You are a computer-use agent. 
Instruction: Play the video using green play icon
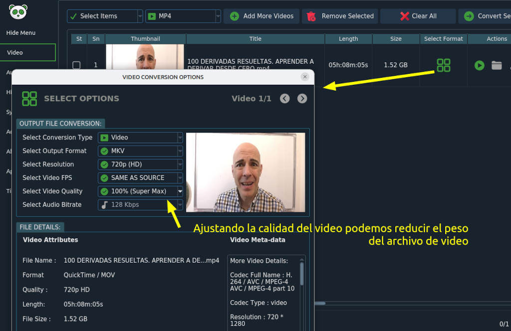pyautogui.click(x=480, y=65)
